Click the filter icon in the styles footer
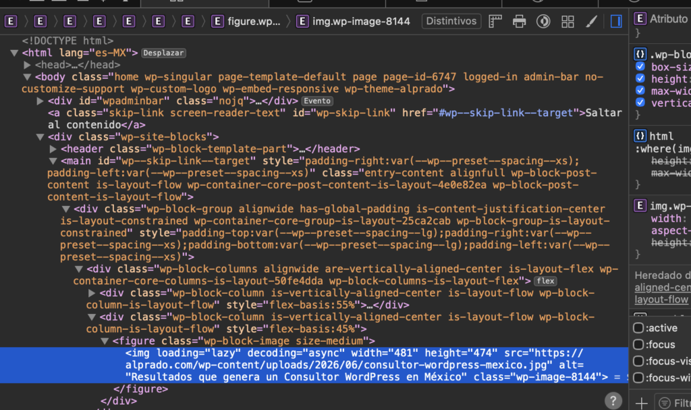691x410 pixels. [665, 403]
